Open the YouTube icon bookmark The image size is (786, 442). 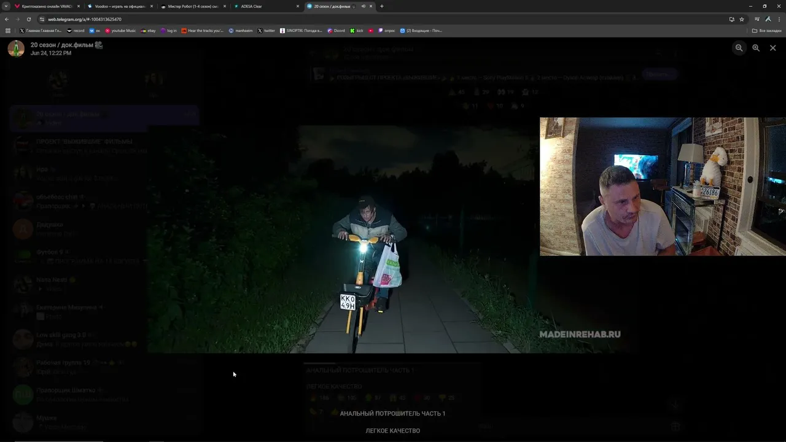pos(371,30)
